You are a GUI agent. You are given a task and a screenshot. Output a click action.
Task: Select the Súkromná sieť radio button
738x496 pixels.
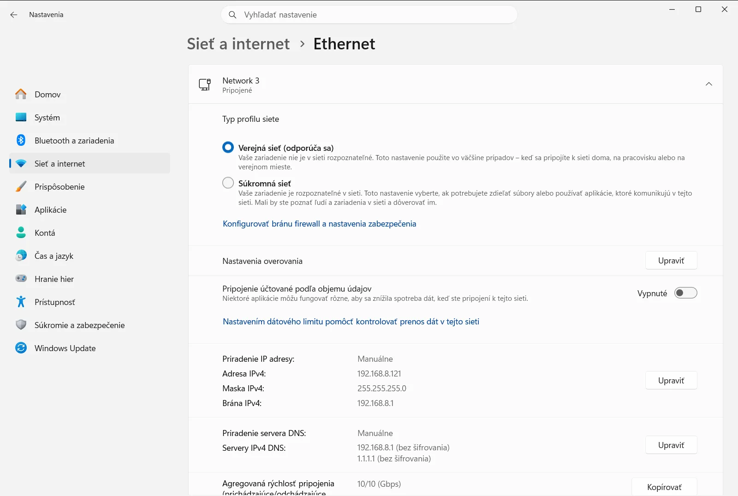228,183
